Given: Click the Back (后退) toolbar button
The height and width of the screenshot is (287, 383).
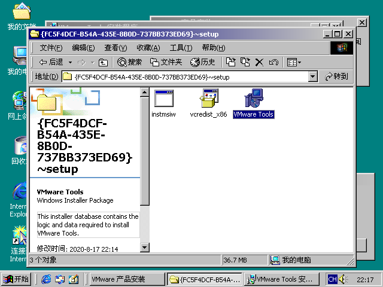Looking at the screenshot, I should click(51, 62).
